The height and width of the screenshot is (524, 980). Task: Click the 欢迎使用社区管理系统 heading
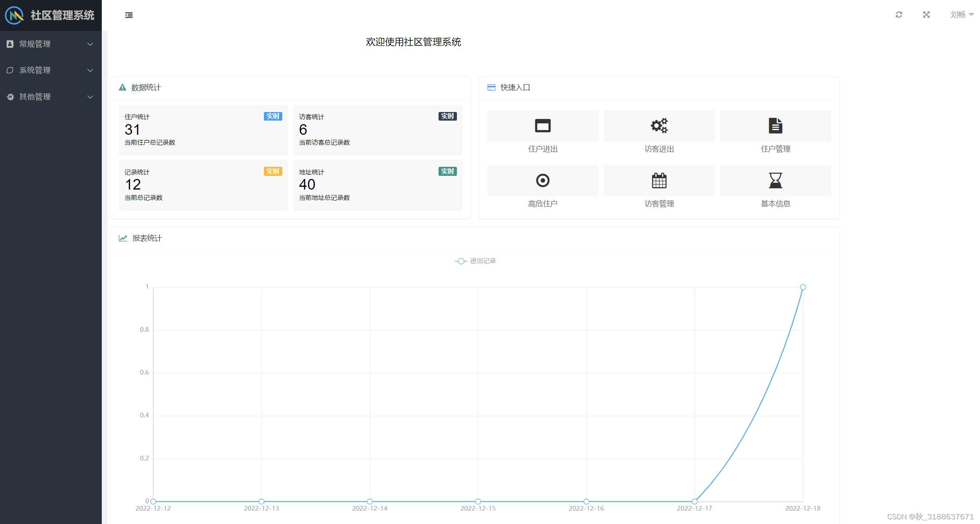point(413,42)
